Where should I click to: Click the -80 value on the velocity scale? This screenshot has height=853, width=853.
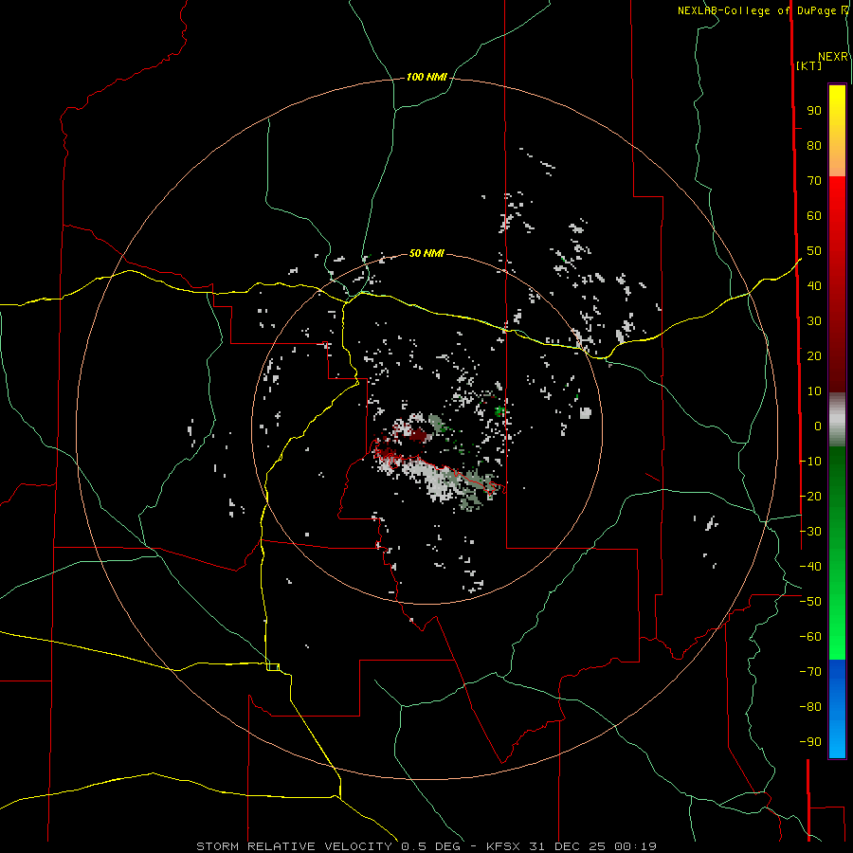coord(810,707)
